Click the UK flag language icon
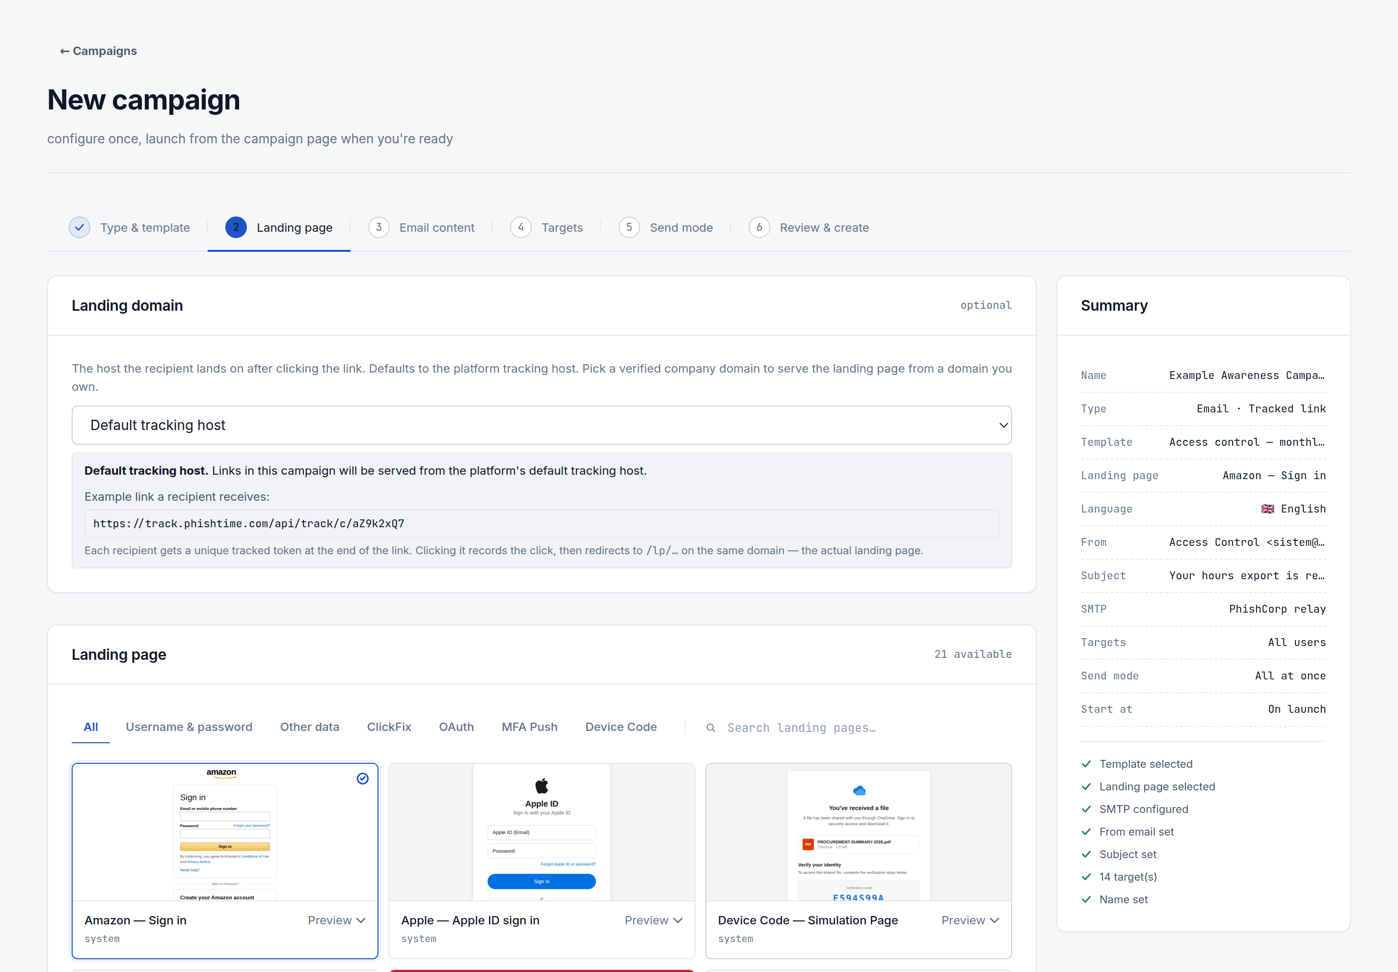 pos(1268,509)
